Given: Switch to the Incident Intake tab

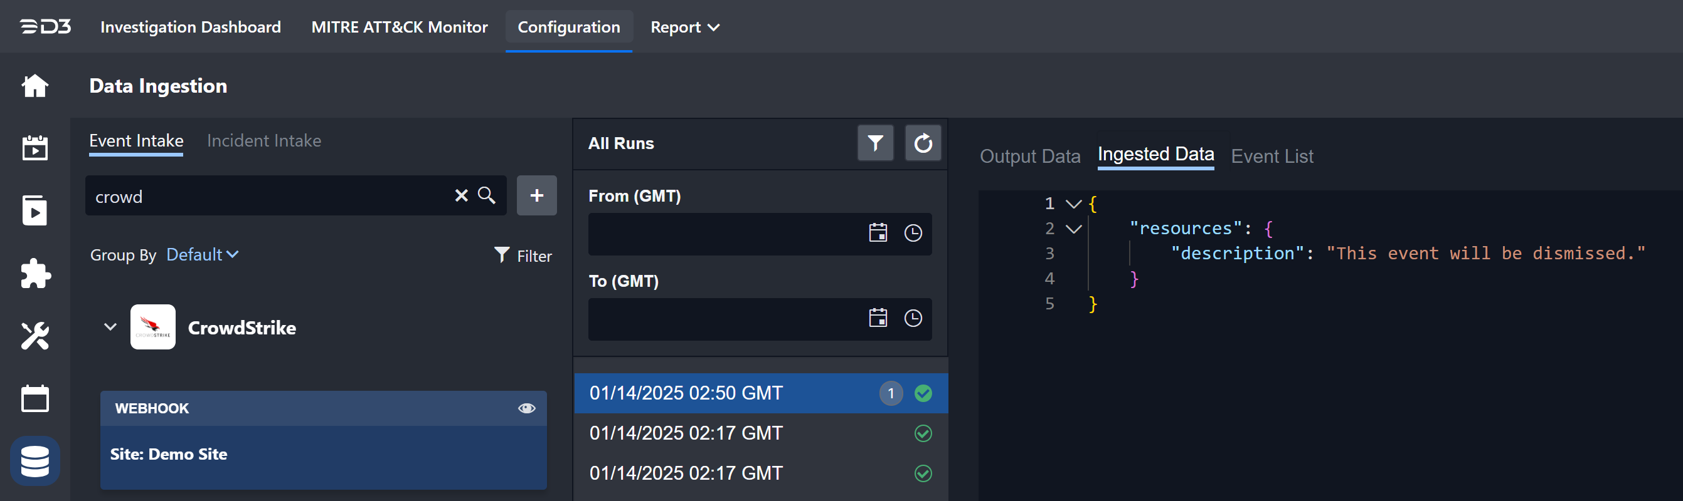Looking at the screenshot, I should [264, 141].
